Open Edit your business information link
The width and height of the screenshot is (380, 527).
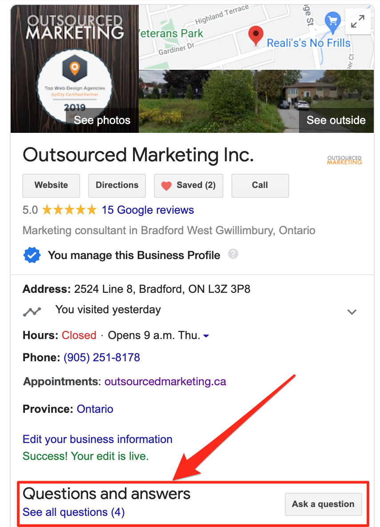pos(97,439)
